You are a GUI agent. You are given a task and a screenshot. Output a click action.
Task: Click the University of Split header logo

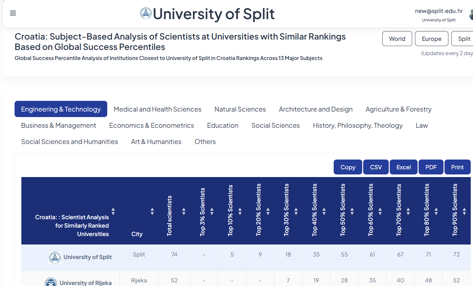146,13
